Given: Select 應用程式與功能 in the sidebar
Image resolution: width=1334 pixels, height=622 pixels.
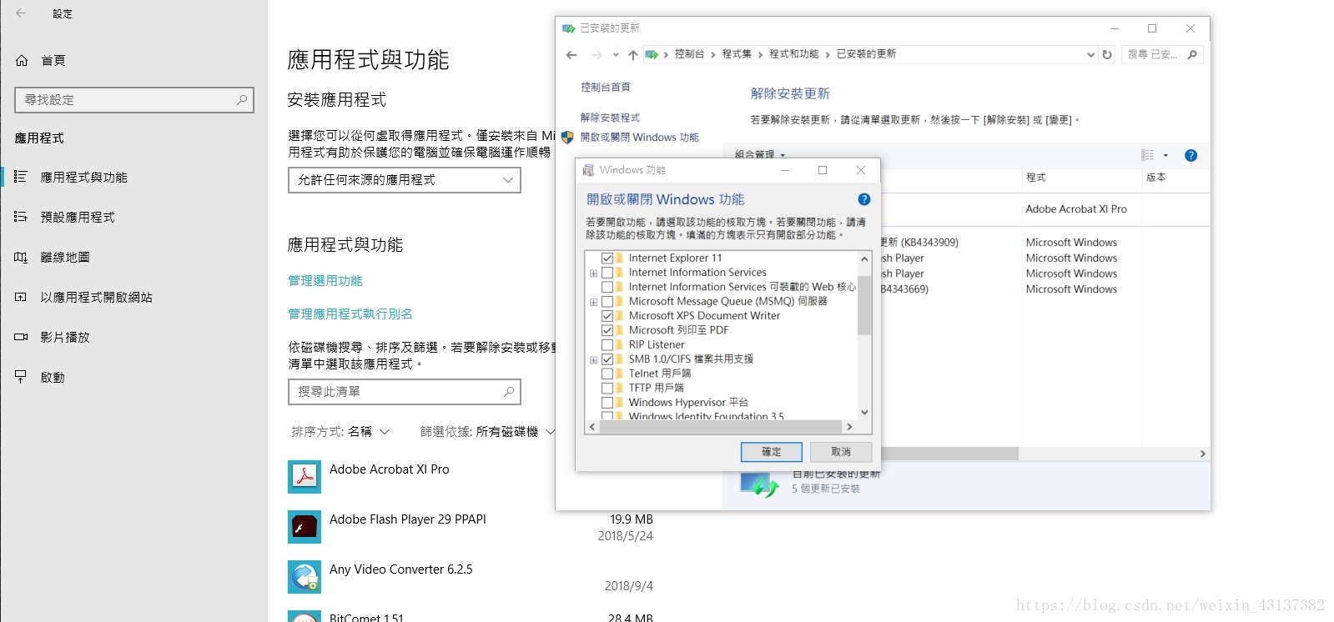Looking at the screenshot, I should [83, 177].
